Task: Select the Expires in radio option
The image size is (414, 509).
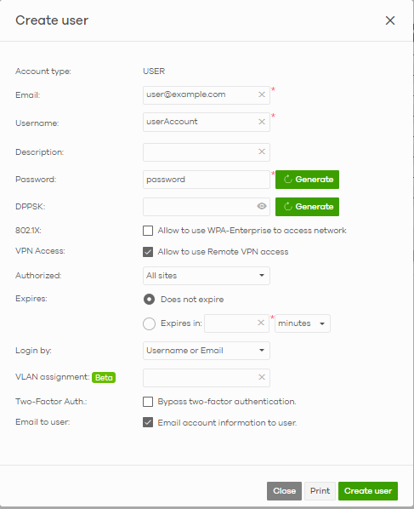Action: click(149, 323)
